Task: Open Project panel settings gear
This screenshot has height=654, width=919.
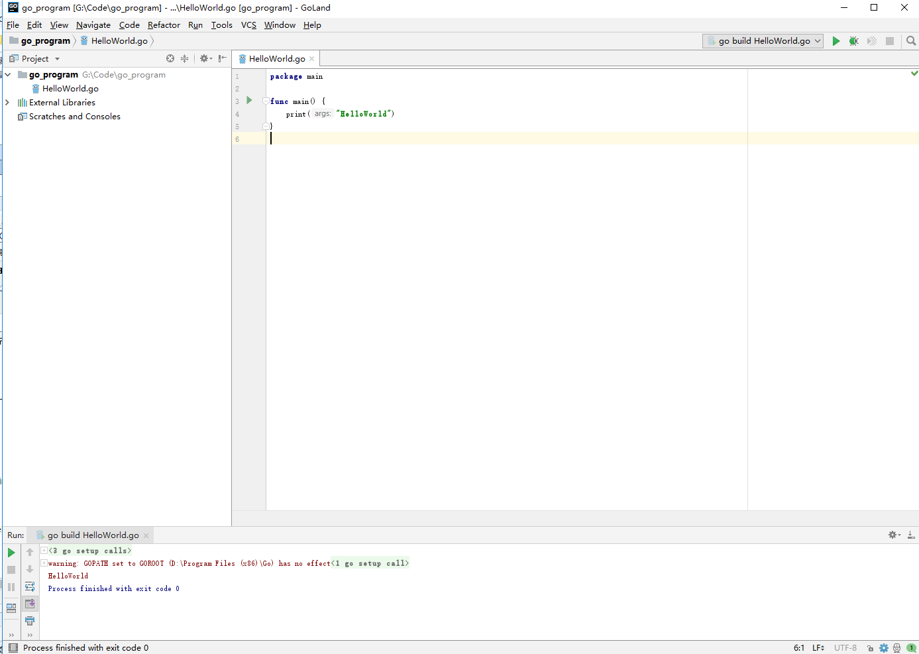Action: pyautogui.click(x=205, y=58)
